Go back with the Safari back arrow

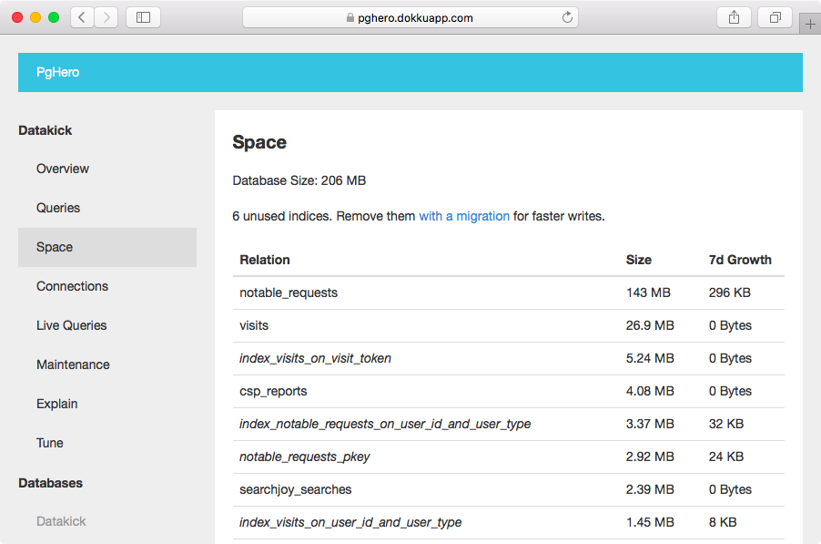[x=82, y=17]
